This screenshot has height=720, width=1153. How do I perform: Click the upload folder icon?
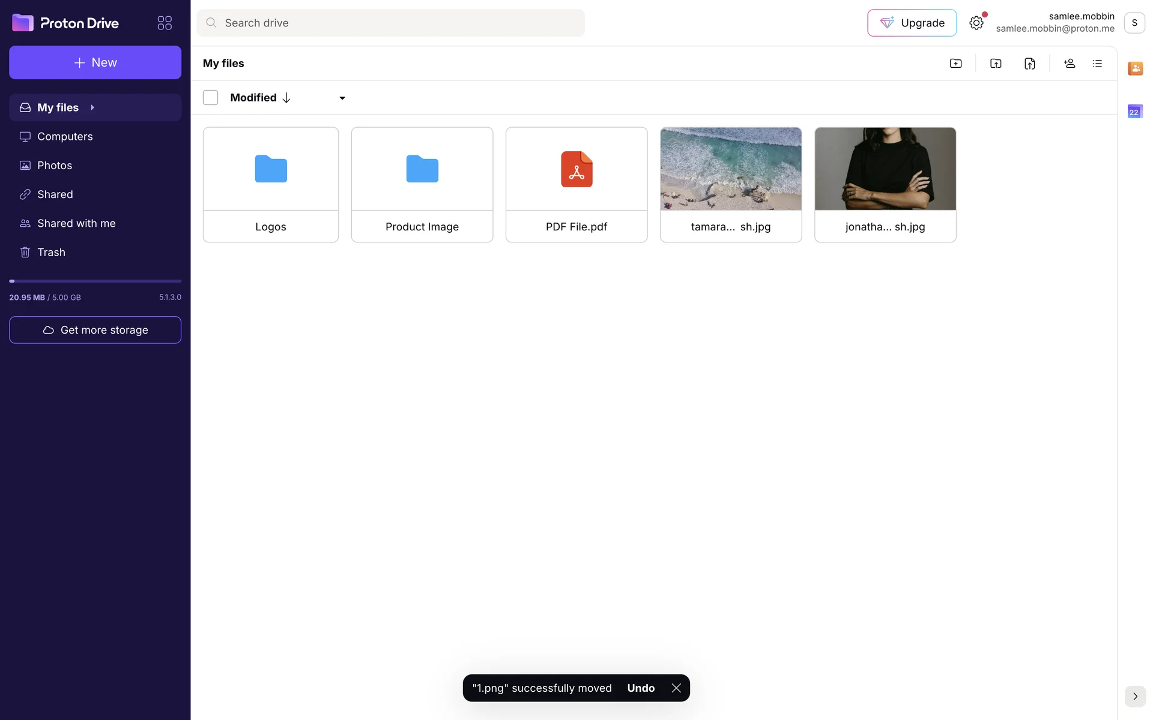pyautogui.click(x=996, y=64)
